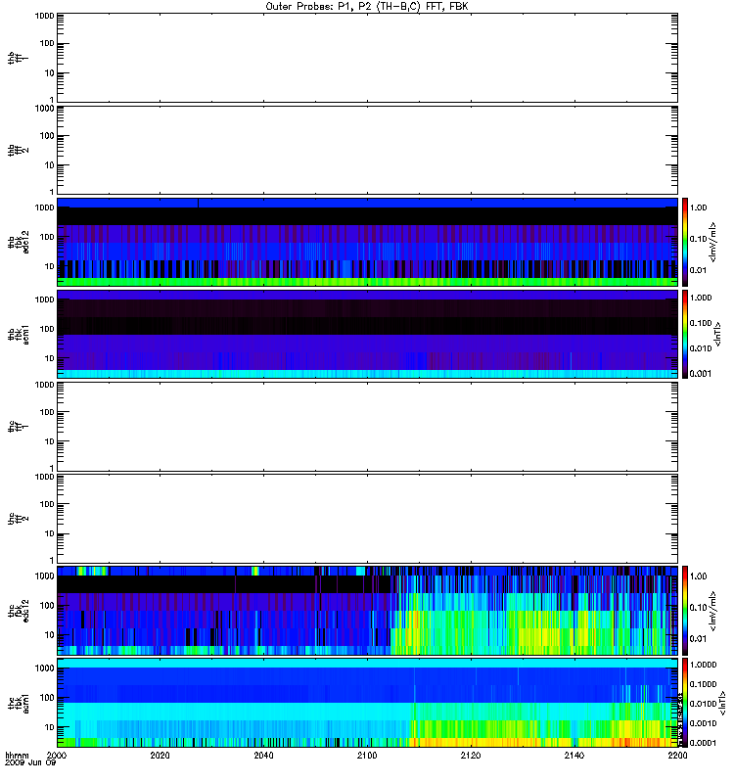Viewport: 734px width, 783px height.
Task: Click the thc fbk scm1 color bar
Action: [x=685, y=703]
